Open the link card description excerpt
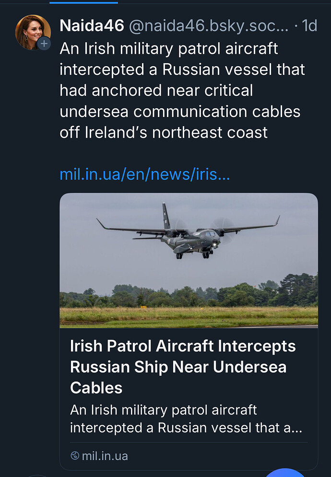This screenshot has width=331, height=477. (186, 419)
